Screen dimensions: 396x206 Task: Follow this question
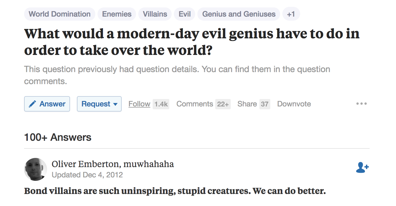pyautogui.click(x=139, y=104)
